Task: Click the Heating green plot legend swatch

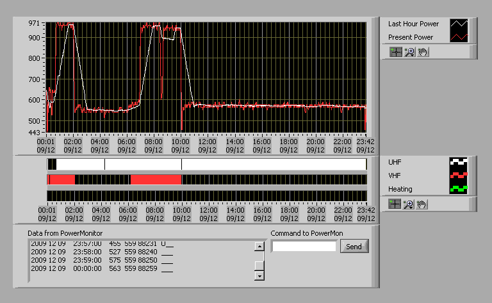Action: (459, 189)
